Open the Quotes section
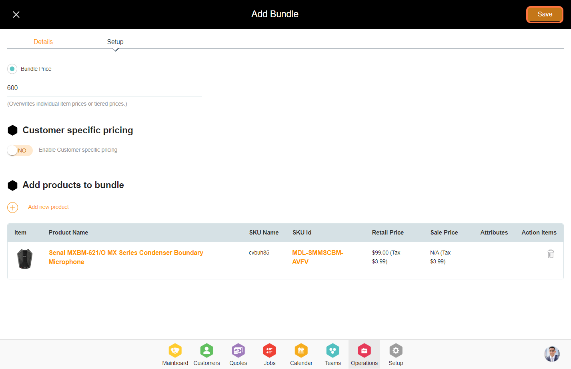 tap(238, 355)
